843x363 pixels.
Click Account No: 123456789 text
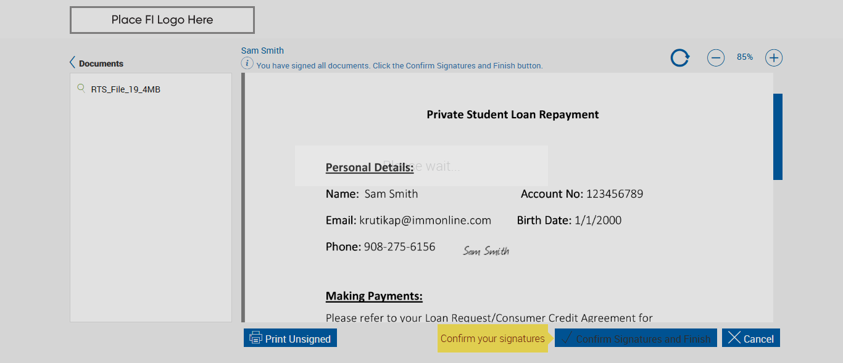(x=582, y=194)
